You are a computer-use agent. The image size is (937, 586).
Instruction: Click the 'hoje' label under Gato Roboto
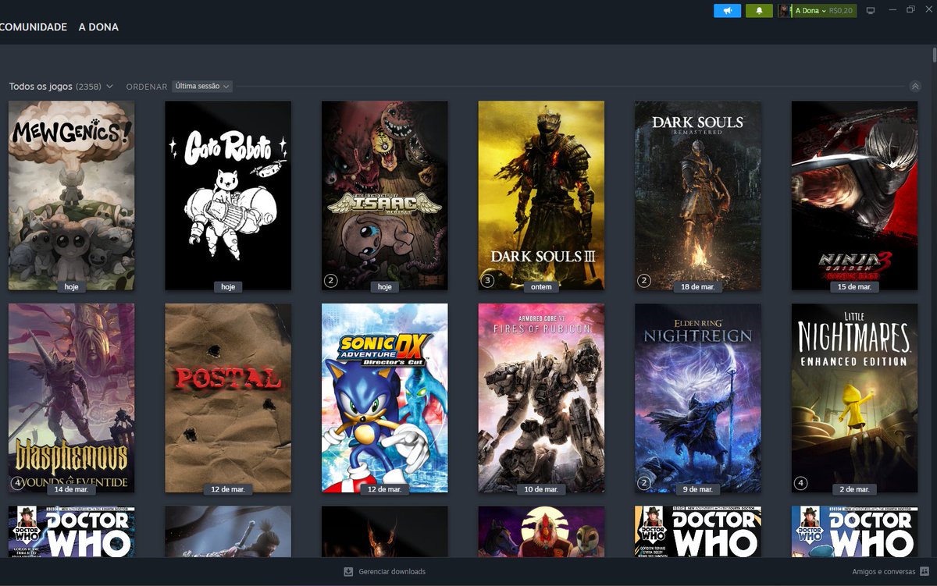click(228, 287)
